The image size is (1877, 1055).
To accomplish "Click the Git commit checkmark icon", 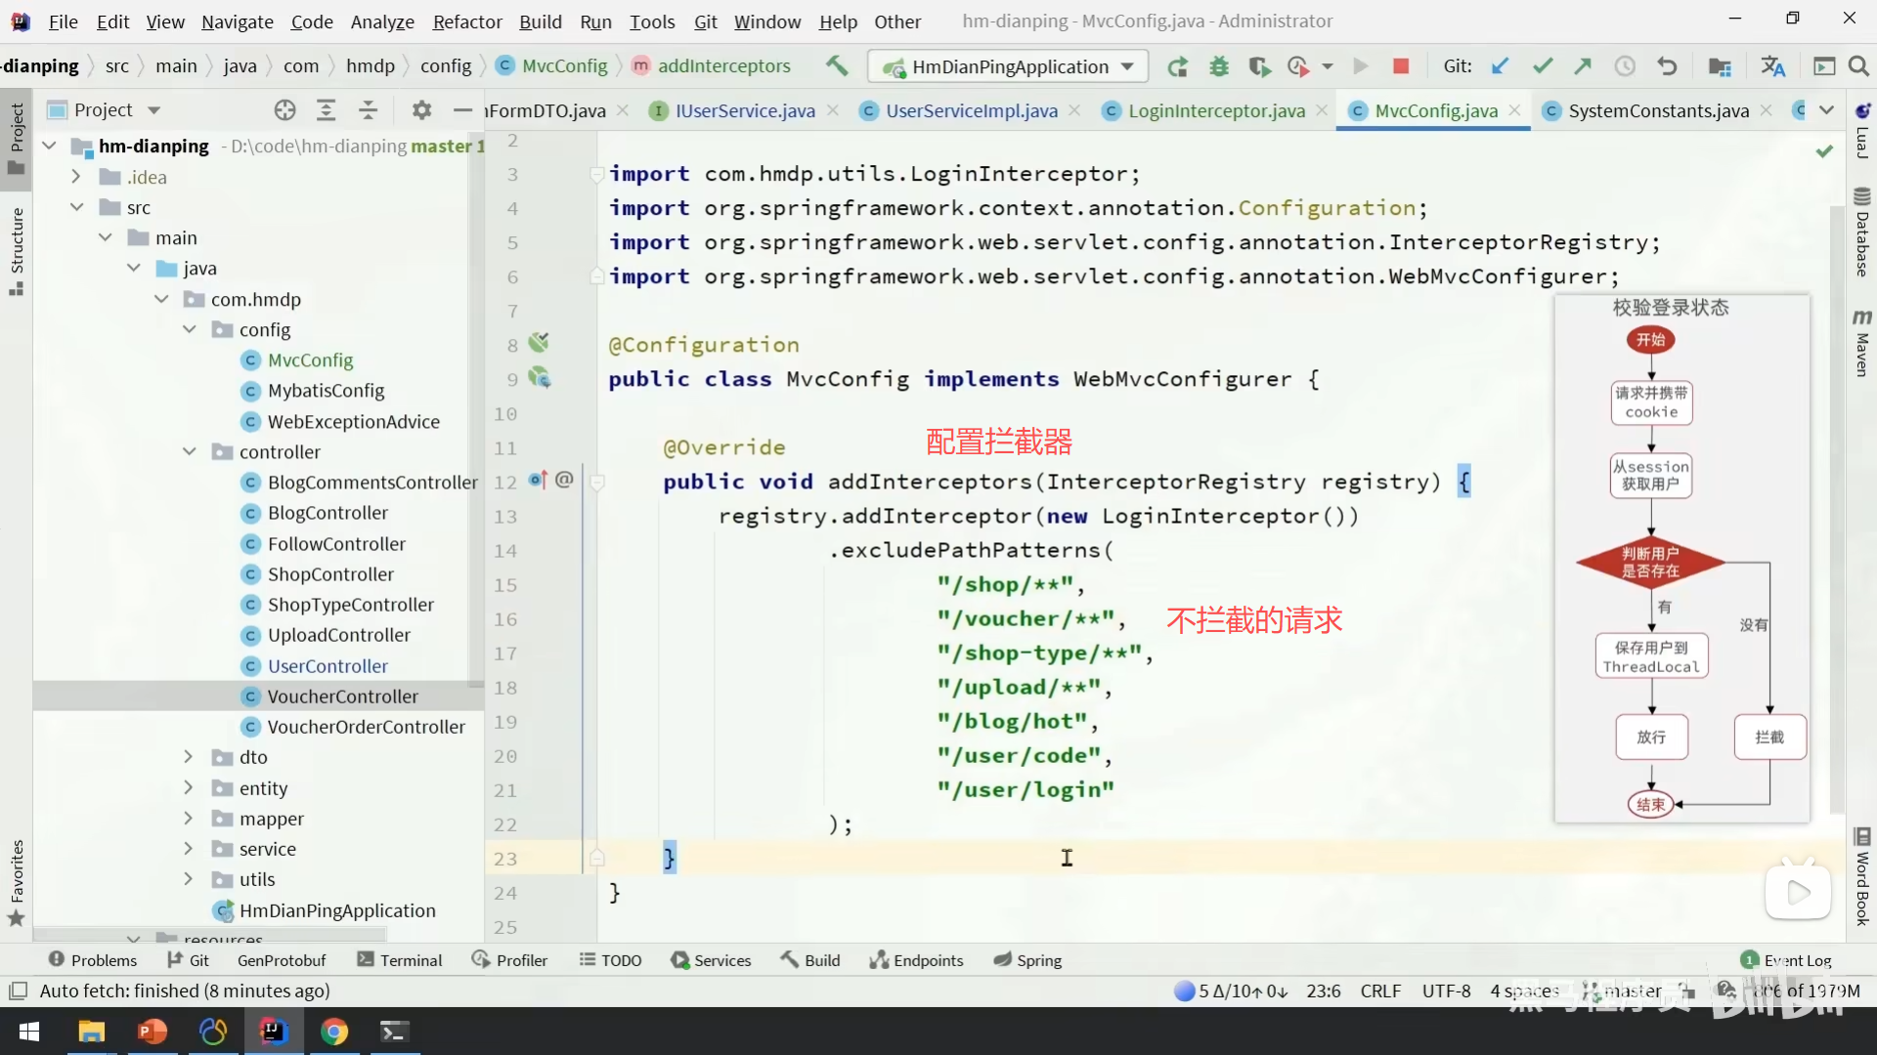I will 1543,66.
